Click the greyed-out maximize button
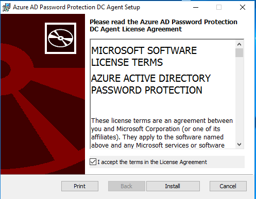The height and width of the screenshot is (199, 256). pos(219,7)
